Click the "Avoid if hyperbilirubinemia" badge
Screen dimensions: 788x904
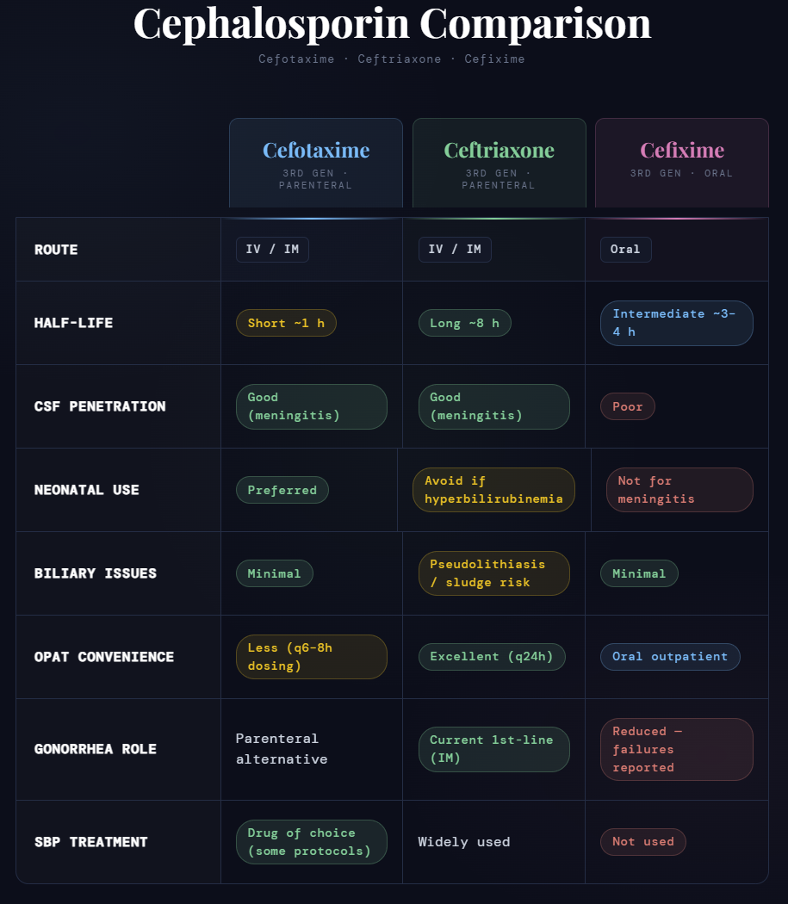[493, 490]
